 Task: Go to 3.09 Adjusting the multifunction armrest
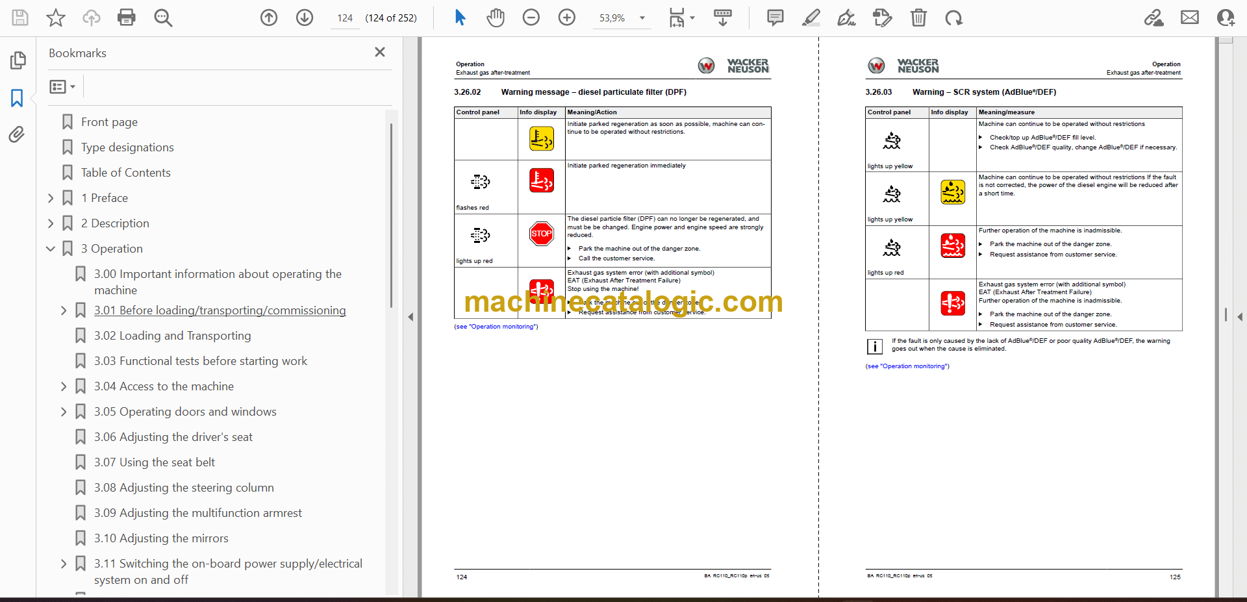click(x=198, y=513)
